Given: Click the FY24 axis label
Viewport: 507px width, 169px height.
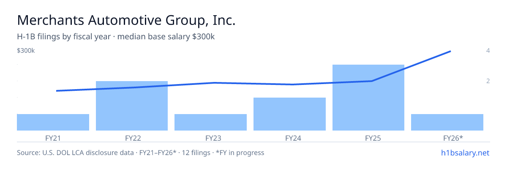Looking at the screenshot, I should (289, 138).
